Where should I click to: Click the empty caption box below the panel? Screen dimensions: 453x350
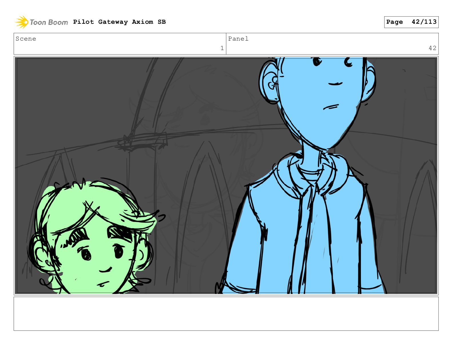pos(226,314)
